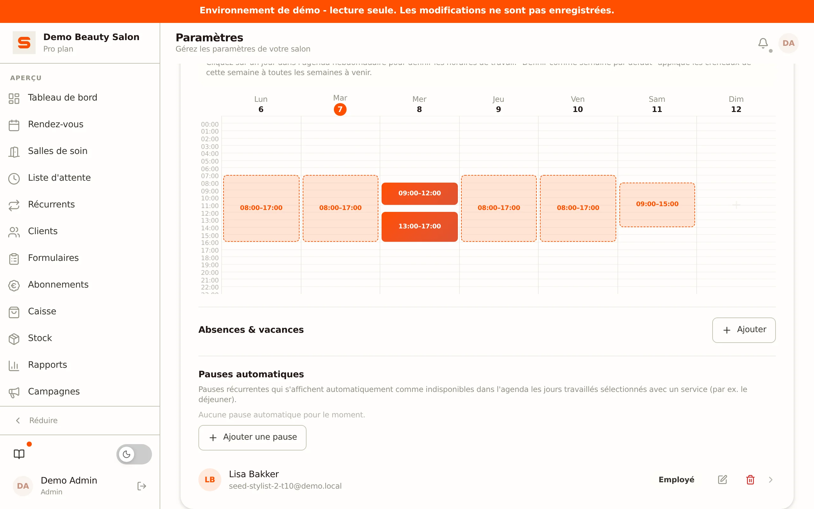The width and height of the screenshot is (814, 509).
Task: Click the Liste d'attente clock icon
Action: (14, 178)
